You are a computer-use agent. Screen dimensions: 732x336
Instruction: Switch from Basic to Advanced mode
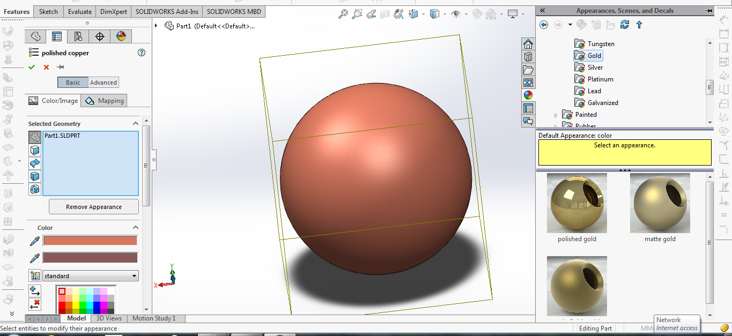103,82
